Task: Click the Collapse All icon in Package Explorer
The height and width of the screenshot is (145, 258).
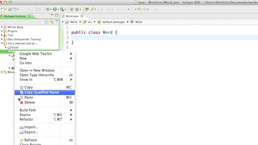Action: pyautogui.click(x=47, y=22)
